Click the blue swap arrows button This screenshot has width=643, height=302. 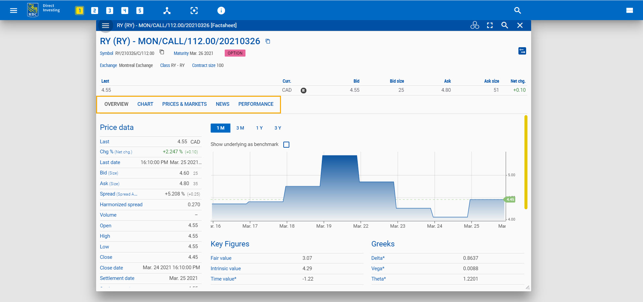coord(522,51)
